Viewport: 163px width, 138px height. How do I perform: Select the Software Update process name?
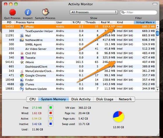pyautogui.click(x=36, y=89)
